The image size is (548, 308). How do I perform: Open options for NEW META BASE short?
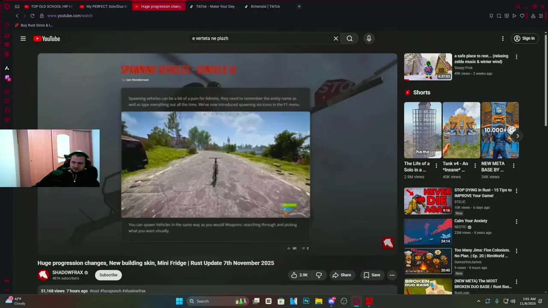[x=513, y=166]
